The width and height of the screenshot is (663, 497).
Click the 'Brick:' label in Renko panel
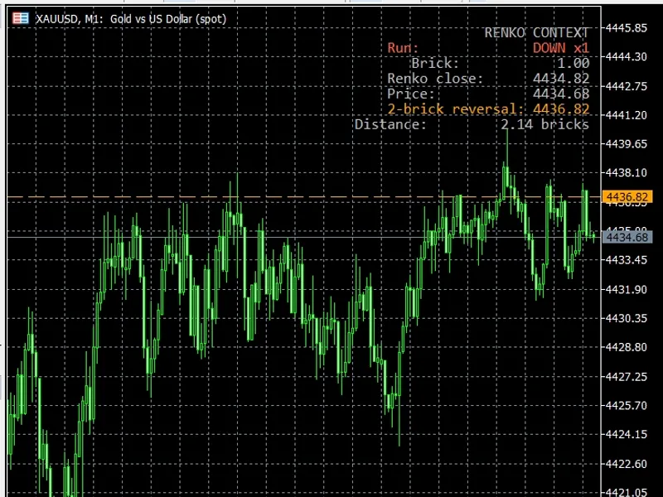tap(435, 64)
